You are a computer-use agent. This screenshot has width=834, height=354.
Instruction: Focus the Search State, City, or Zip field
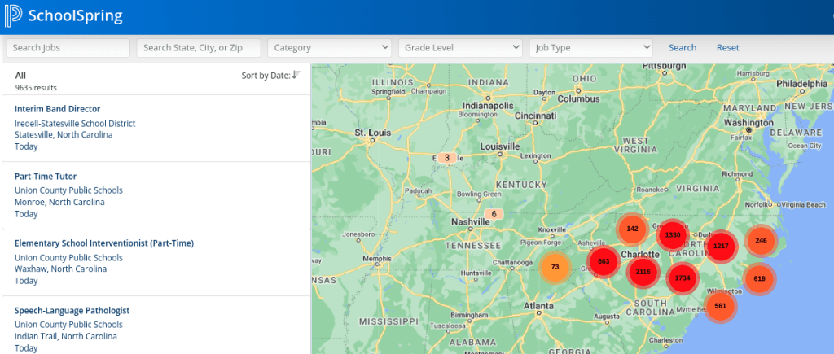(x=199, y=48)
